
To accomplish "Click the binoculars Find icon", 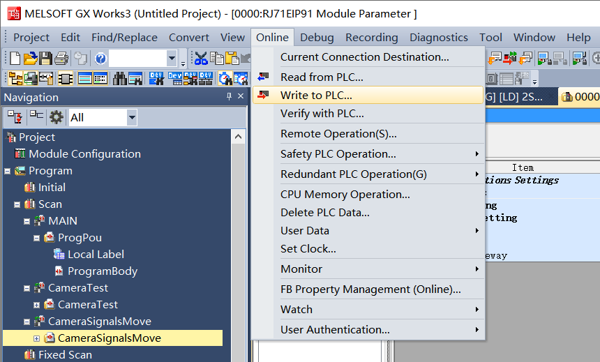I will (119, 78).
